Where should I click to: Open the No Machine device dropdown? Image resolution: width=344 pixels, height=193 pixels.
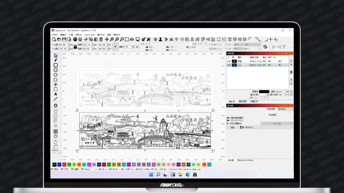point(266,127)
